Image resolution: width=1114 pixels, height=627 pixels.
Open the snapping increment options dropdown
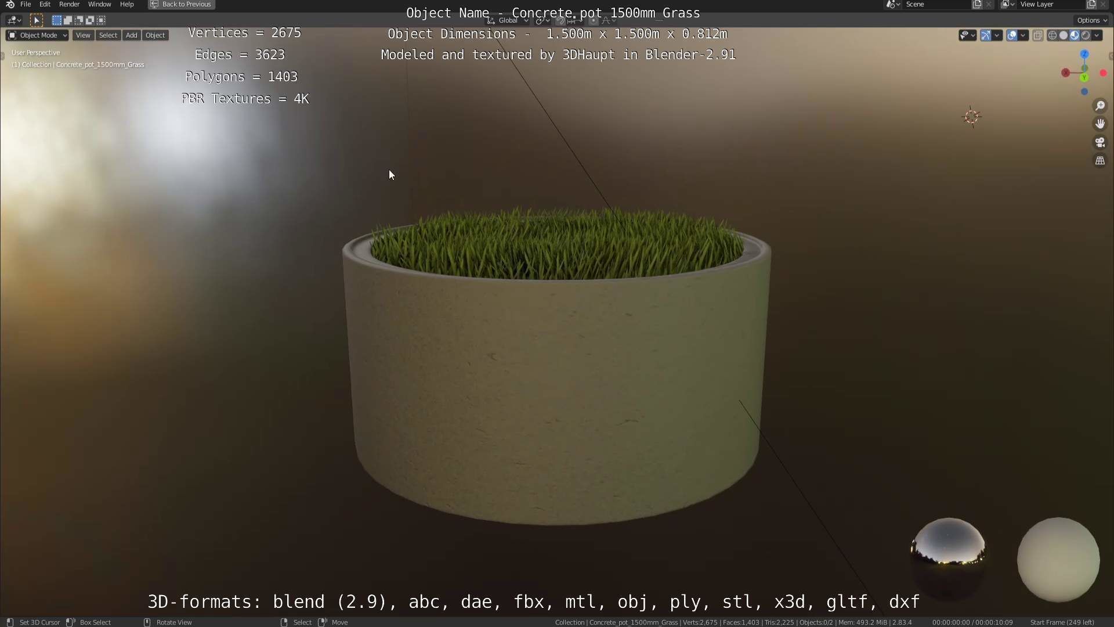coord(574,20)
